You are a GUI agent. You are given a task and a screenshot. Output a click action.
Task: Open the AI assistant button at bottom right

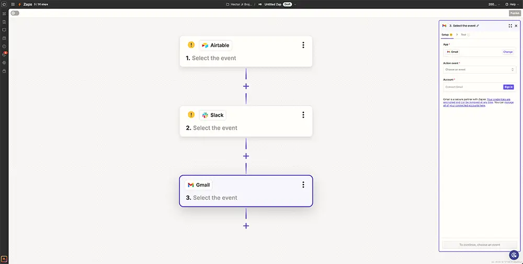[514, 255]
